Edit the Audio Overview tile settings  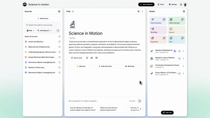coord(164,19)
